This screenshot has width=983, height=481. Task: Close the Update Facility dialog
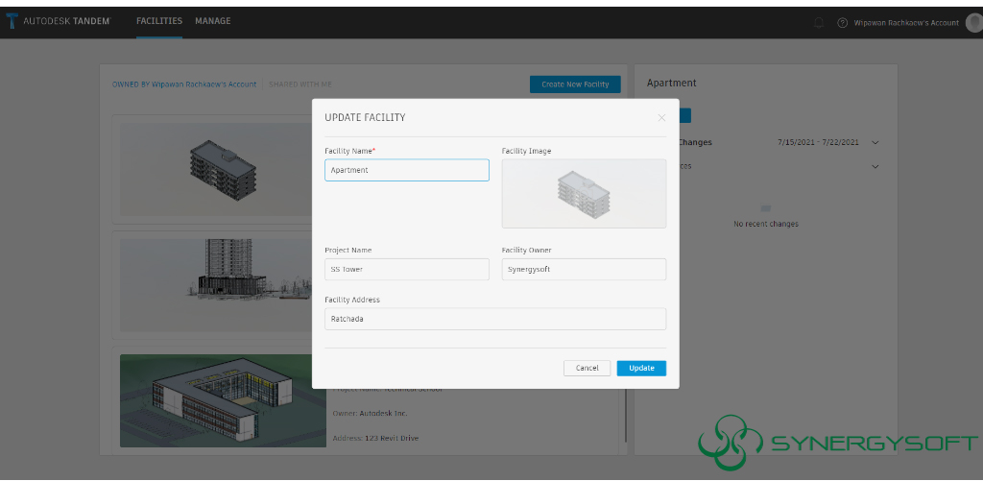pyautogui.click(x=661, y=117)
